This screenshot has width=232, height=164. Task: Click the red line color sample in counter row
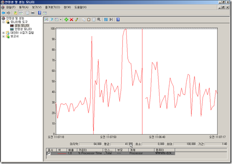62,153
